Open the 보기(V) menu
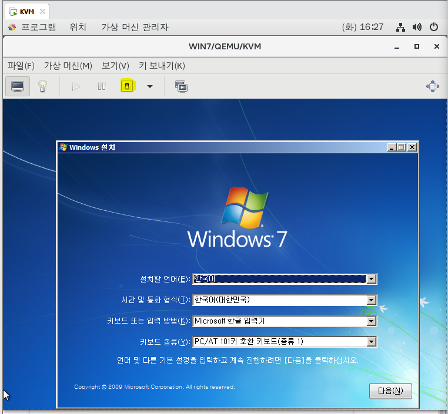This screenshot has height=414, width=448. 115,66
